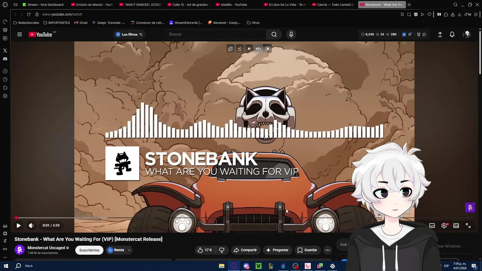Screen dimensions: 482x271
Task: Open history clock icon in sidebar
Action: (x=5, y=79)
